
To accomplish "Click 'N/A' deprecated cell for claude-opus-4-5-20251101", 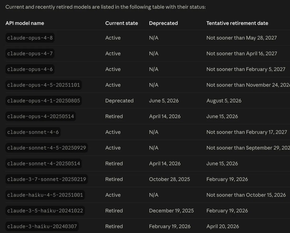I will [154, 85].
